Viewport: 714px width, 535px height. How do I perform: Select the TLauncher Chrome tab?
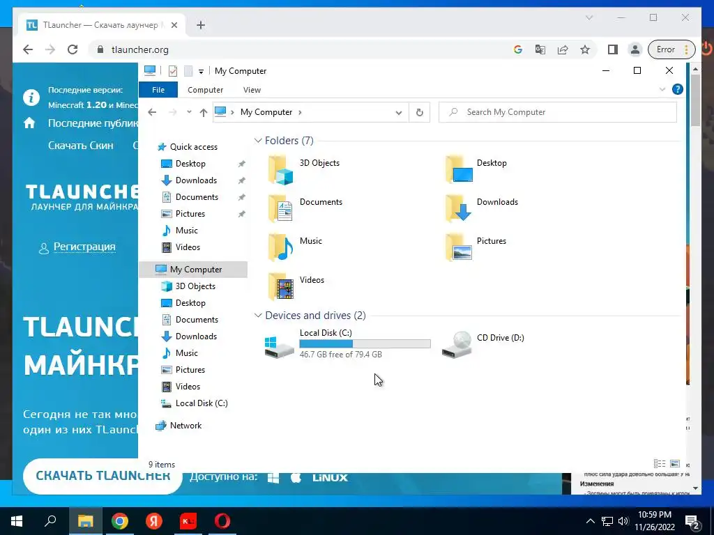tap(102, 25)
